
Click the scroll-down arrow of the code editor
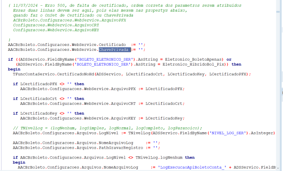pos(278,168)
